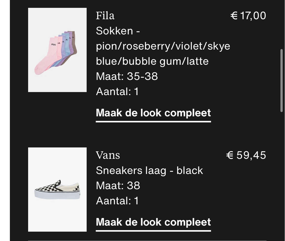Click the Maat: 35-38 size text

127,76
